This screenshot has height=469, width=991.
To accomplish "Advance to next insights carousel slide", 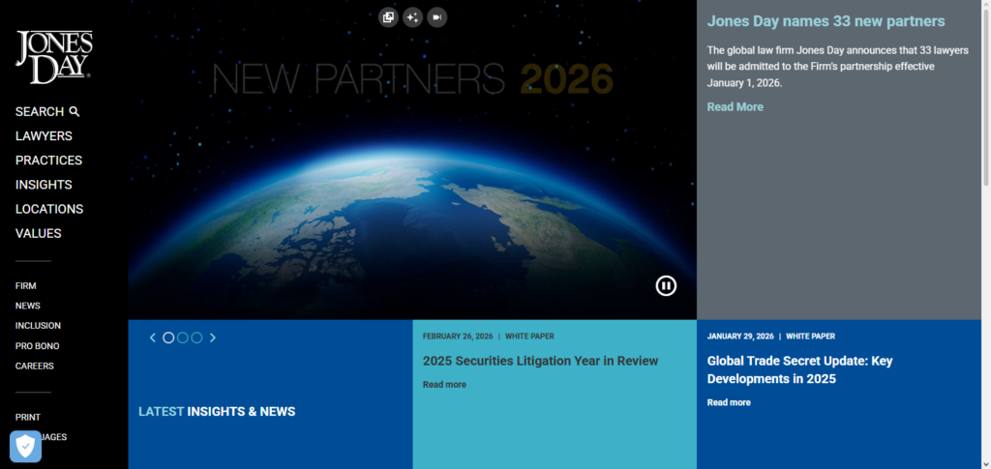I will pos(212,337).
